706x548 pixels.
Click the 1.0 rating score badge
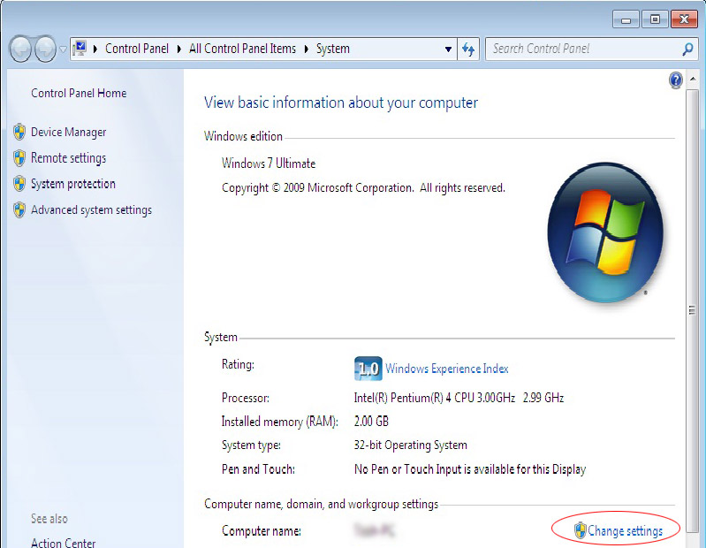point(368,369)
